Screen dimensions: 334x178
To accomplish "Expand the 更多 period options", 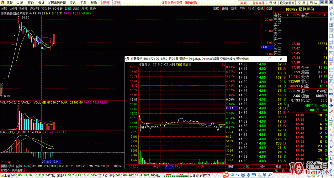I will [94, 8].
